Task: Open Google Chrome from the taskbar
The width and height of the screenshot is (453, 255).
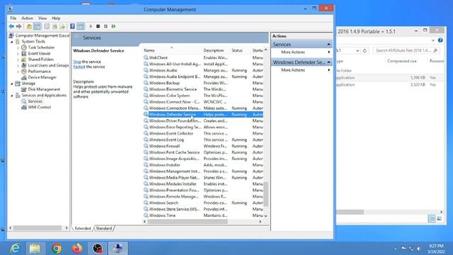Action: tap(57, 249)
